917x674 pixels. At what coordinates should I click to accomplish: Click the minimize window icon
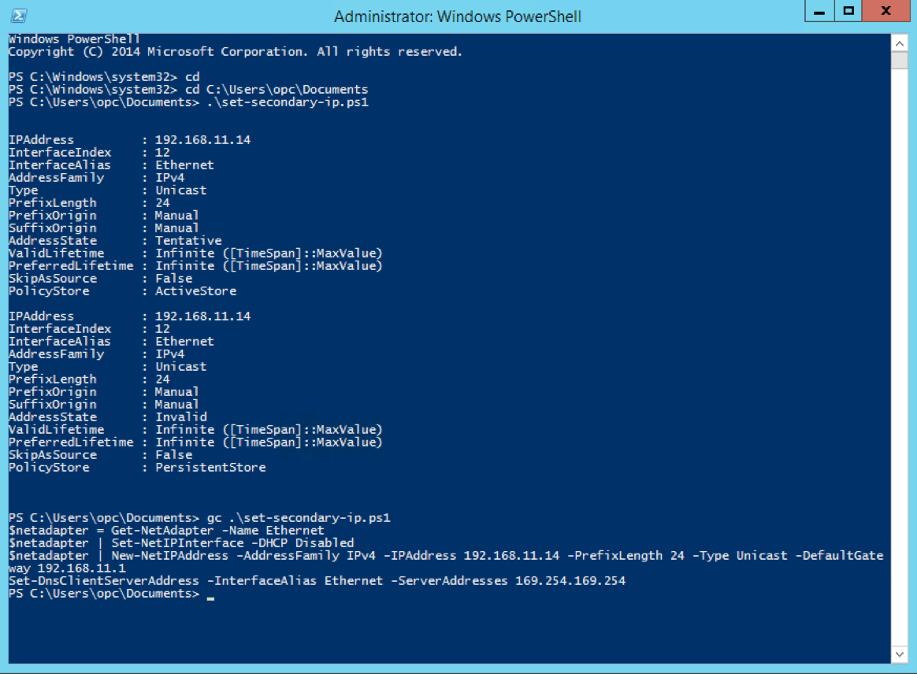pyautogui.click(x=819, y=11)
